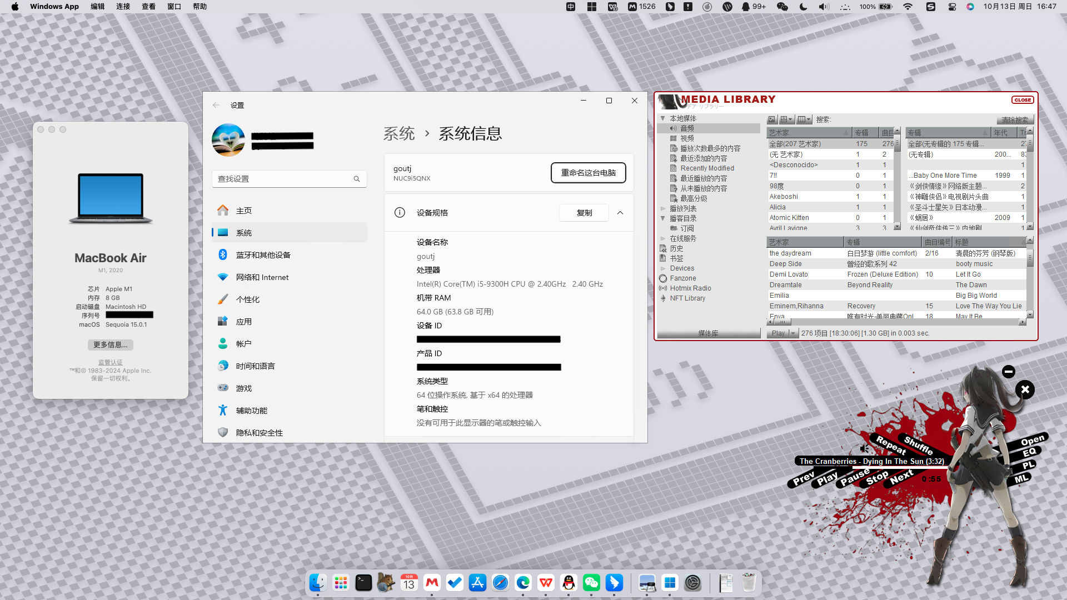Go to Settings home page (主页)
Viewport: 1067px width, 600px height.
(x=289, y=211)
